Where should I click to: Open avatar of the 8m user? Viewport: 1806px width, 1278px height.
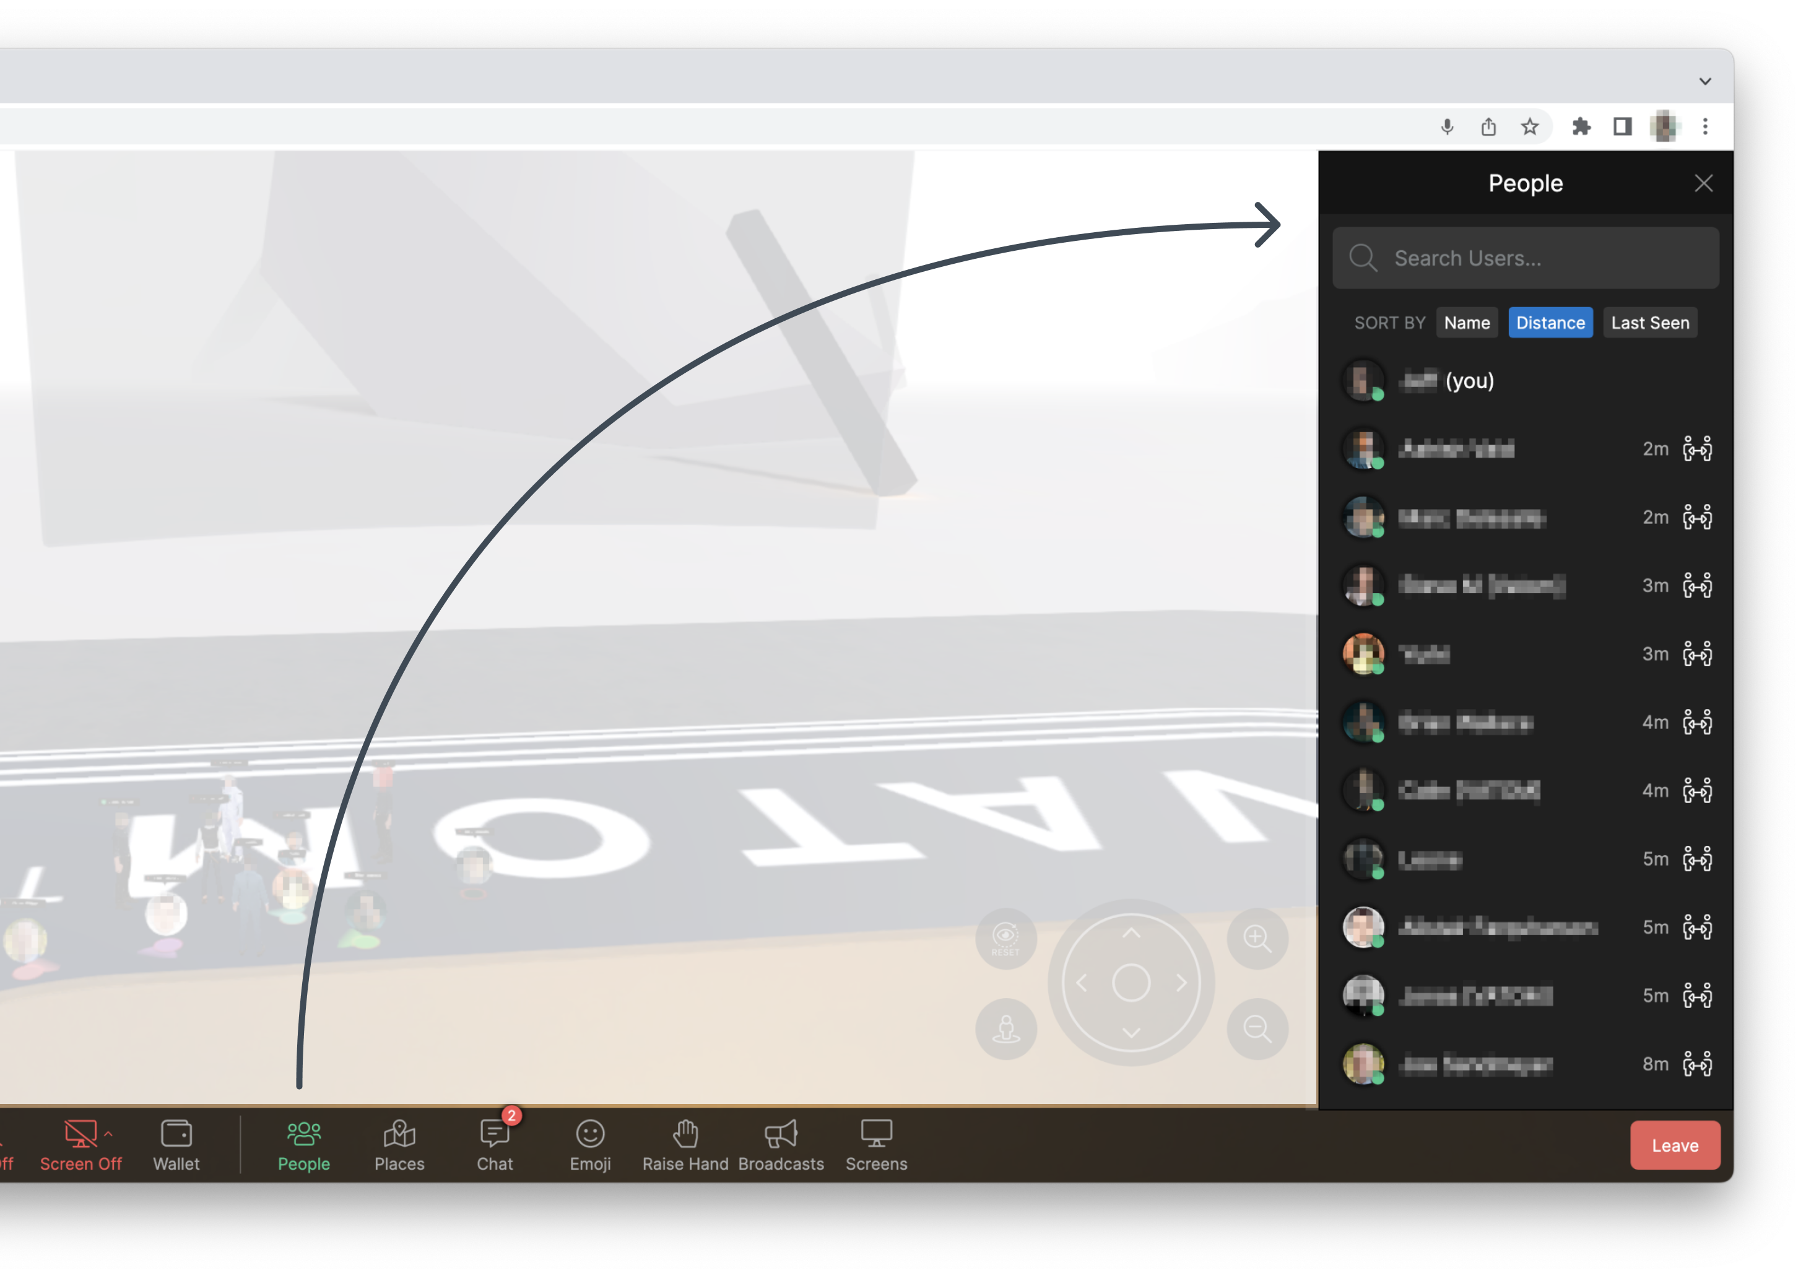click(x=1363, y=1064)
